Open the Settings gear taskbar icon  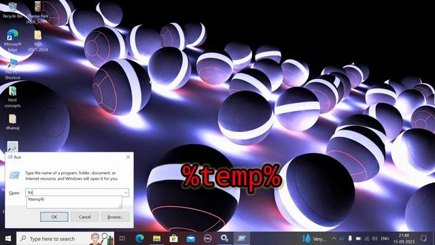click(x=224, y=238)
